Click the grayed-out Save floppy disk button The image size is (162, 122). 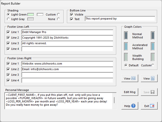(x=149, y=92)
